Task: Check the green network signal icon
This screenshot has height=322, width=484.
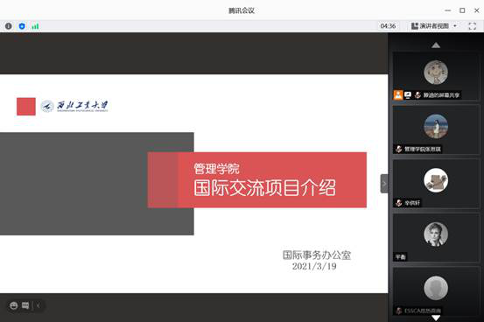Action: pos(35,26)
